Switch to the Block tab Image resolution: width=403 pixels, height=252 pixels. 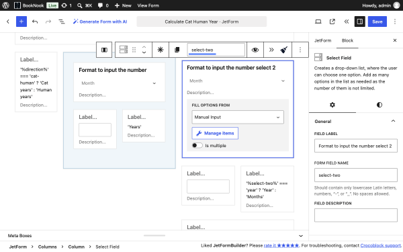click(347, 40)
